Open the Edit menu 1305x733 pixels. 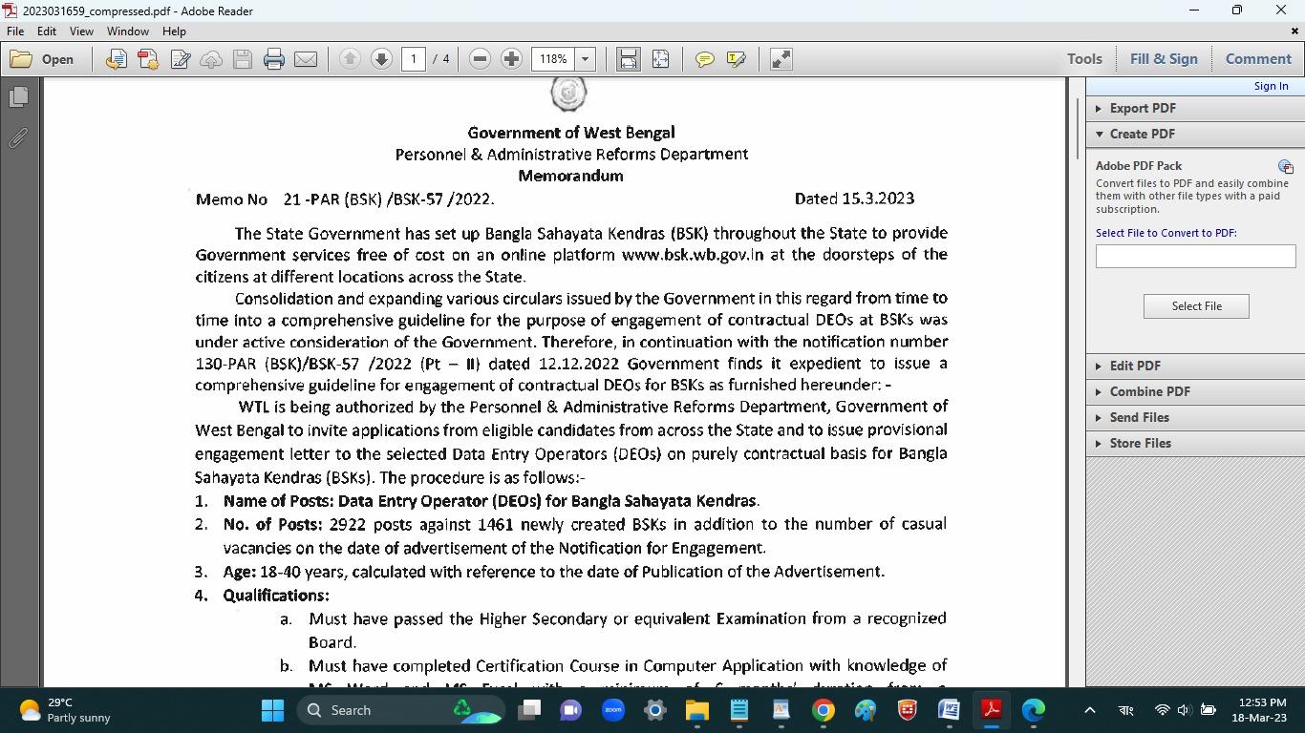coord(46,31)
